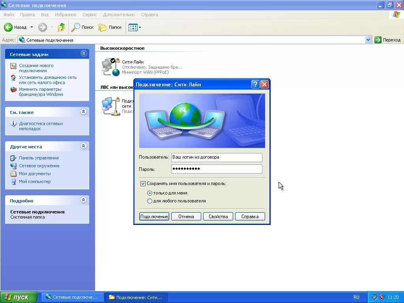The width and height of the screenshot is (404, 303).
Task: Switch to Подключение: Сити taskbar item
Action: (x=136, y=297)
